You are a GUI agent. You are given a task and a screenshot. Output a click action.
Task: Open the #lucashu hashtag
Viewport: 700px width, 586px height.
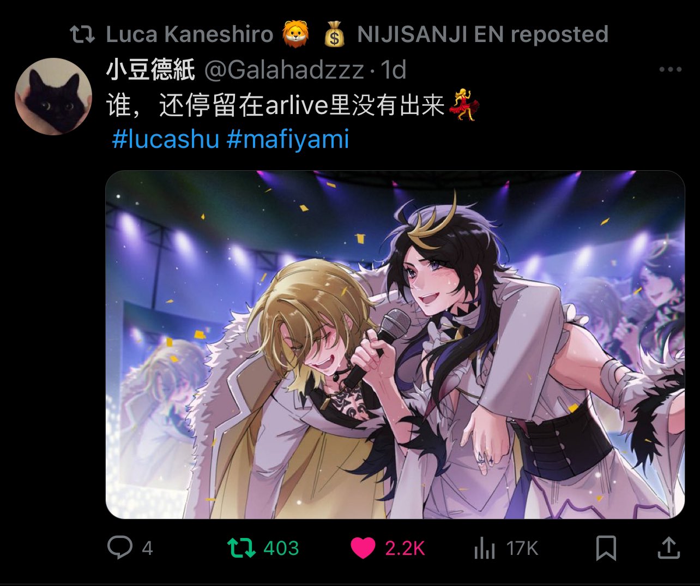(165, 139)
